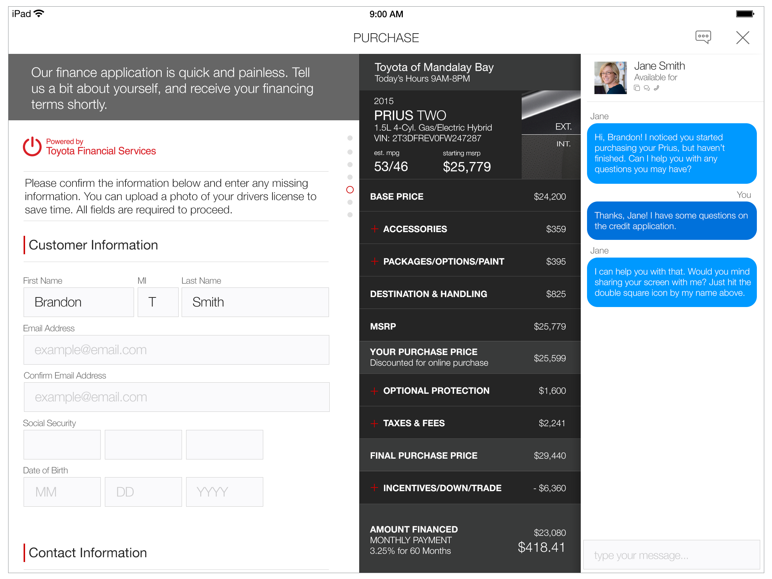Tap the Customer Information heading
This screenshot has width=772, height=579.
(x=93, y=245)
